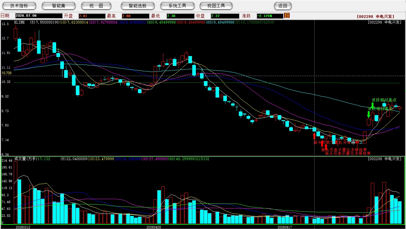
Task: Click the 20260428 date marker
Action: tap(154, 227)
